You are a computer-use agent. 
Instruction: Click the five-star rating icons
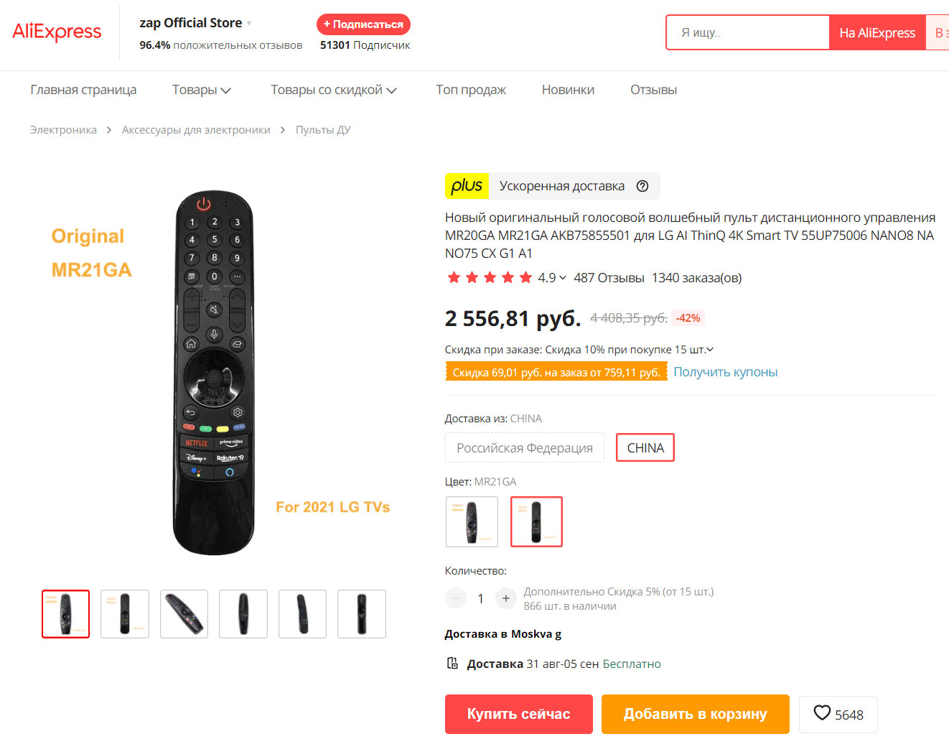point(490,278)
